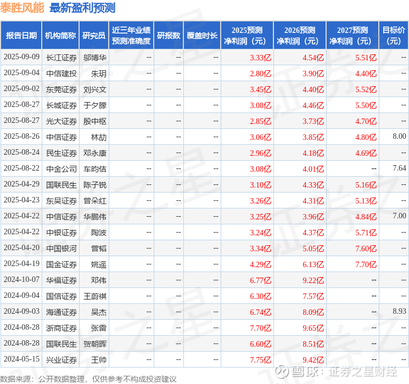Click the 7.75亿 2025 profit forecast
This screenshot has height=384, width=409.
pos(260,360)
